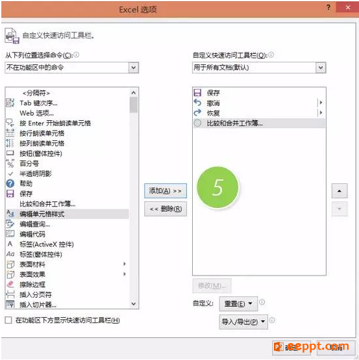Select the Undo arrow icon in right list
The height and width of the screenshot is (360, 359).
[x=197, y=103]
